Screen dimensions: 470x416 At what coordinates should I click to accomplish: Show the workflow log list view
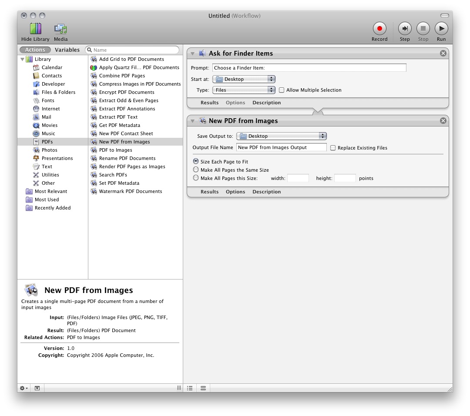click(190, 388)
